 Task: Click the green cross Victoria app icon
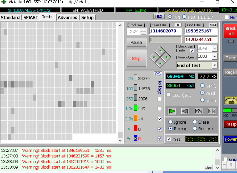3,2
